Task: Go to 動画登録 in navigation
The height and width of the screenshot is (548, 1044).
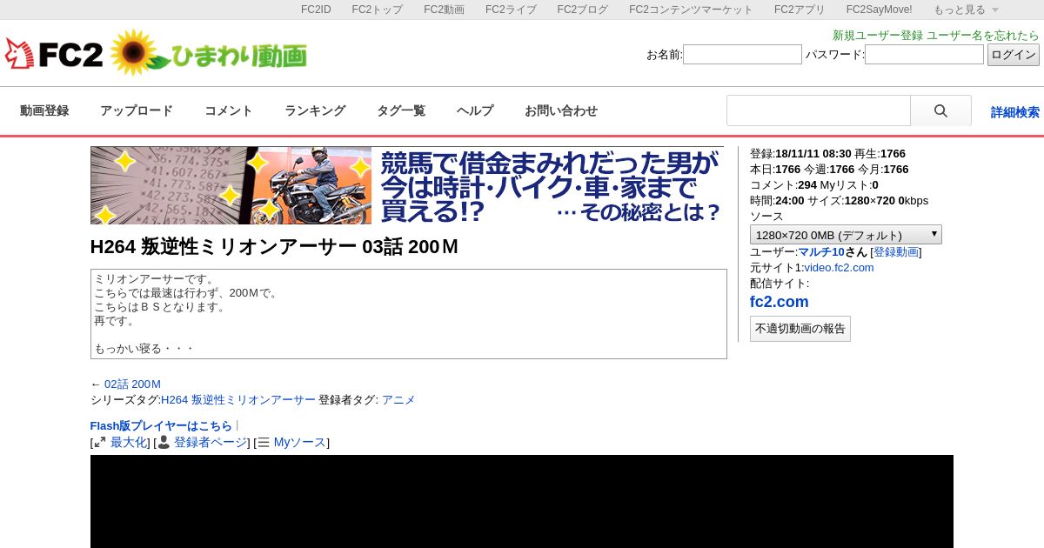Action: coord(44,111)
